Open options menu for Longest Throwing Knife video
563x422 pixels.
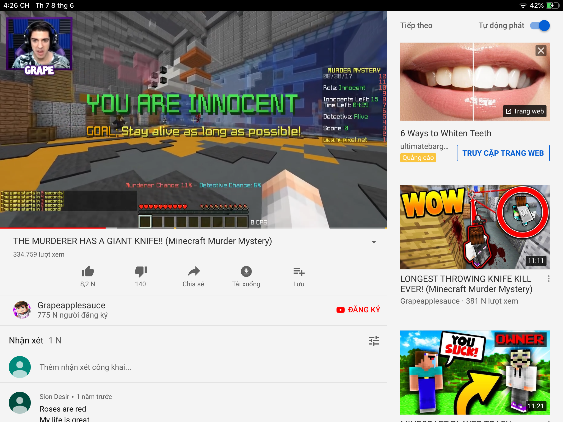548,279
